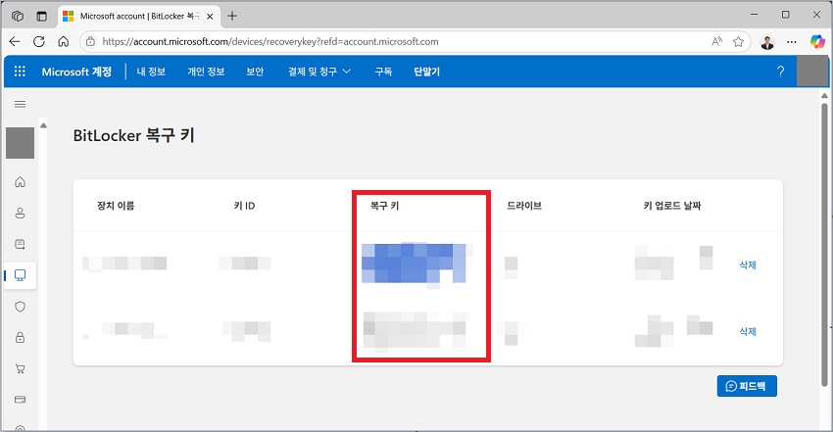Image resolution: width=833 pixels, height=432 pixels.
Task: Open the 개인 정보 menu item
Action: point(206,72)
